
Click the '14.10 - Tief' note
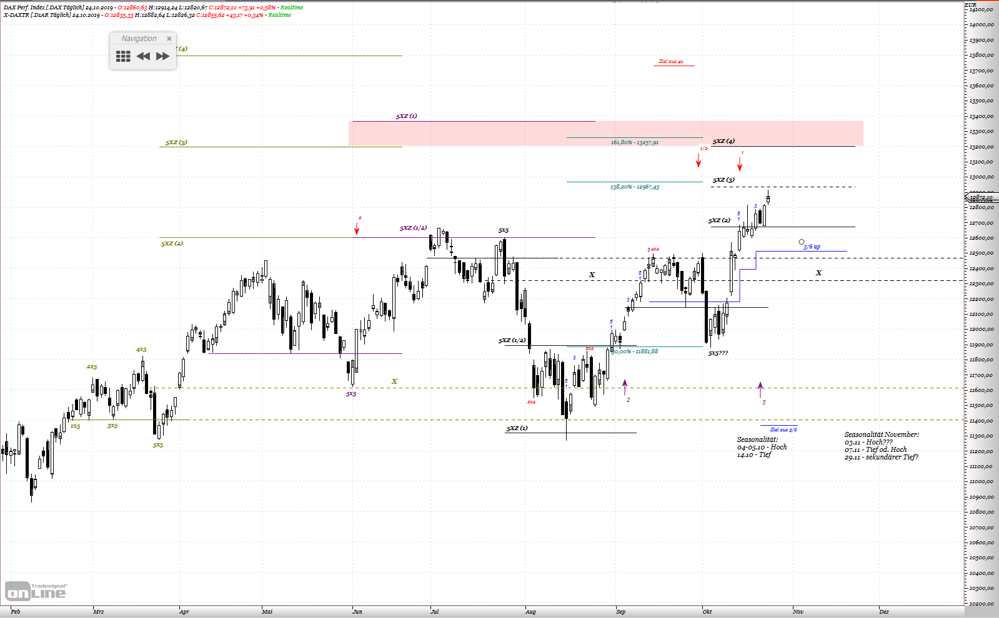click(x=753, y=454)
